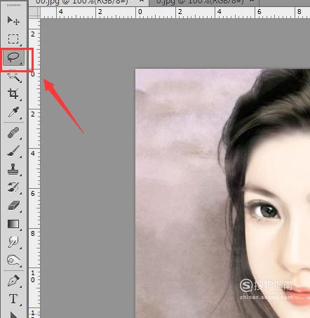Click the dotted grip atop the toolbar

(13, 5)
